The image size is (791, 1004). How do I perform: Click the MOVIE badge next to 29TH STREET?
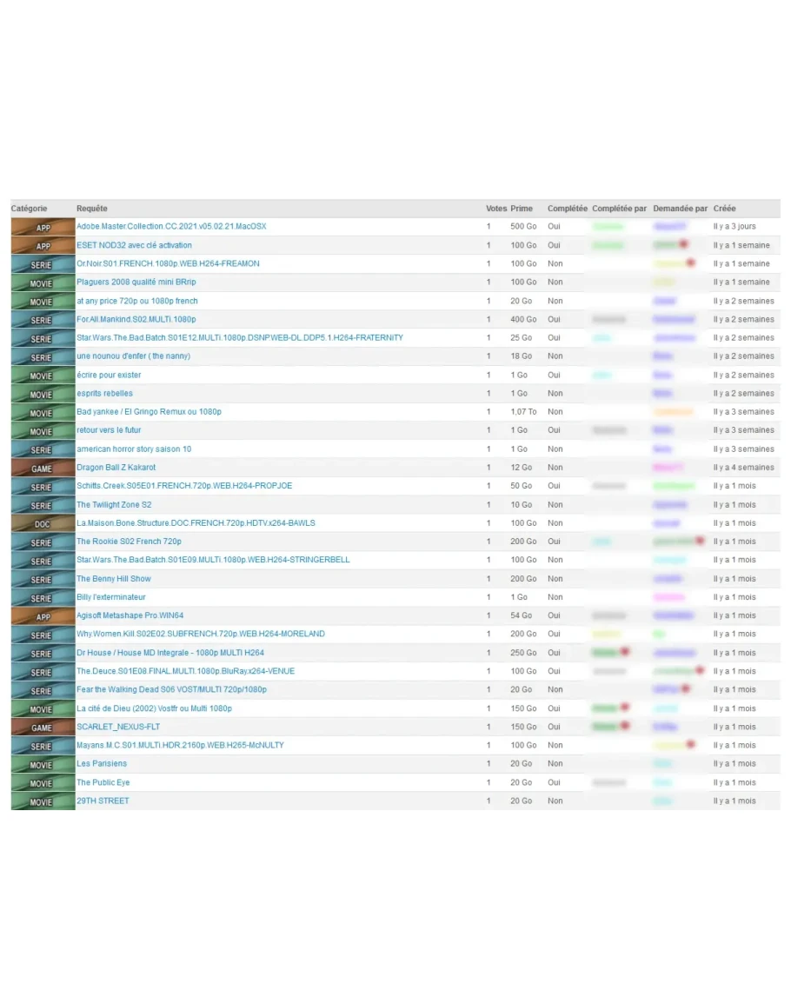click(x=43, y=801)
